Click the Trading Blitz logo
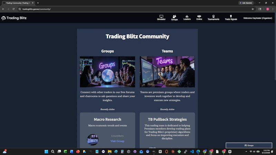This screenshot has height=155, width=276. (14, 18)
